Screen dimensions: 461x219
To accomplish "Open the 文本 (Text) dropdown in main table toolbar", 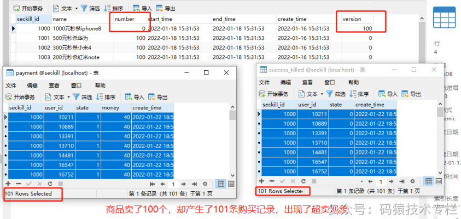I will [66, 9].
